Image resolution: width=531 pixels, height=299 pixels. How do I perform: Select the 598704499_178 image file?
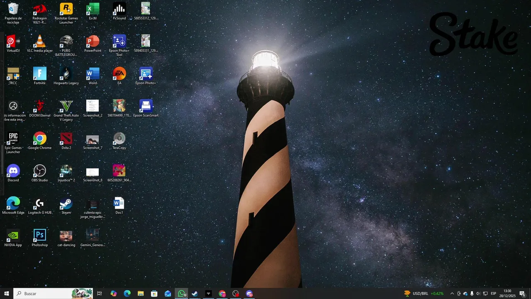[119, 109]
